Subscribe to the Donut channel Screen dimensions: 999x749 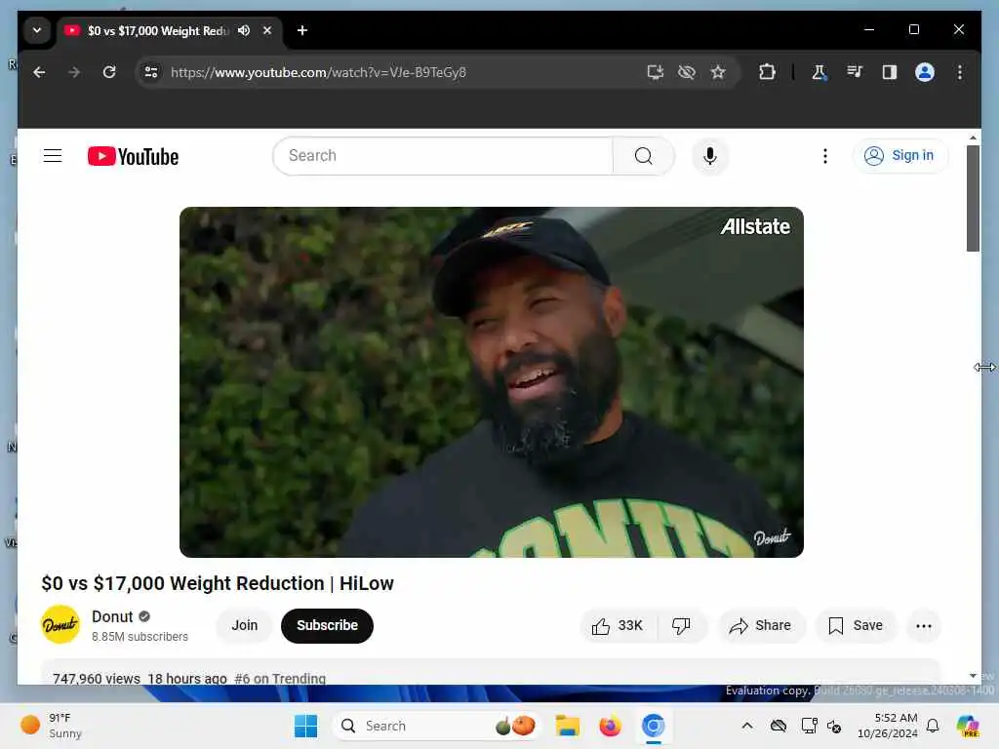[327, 625]
